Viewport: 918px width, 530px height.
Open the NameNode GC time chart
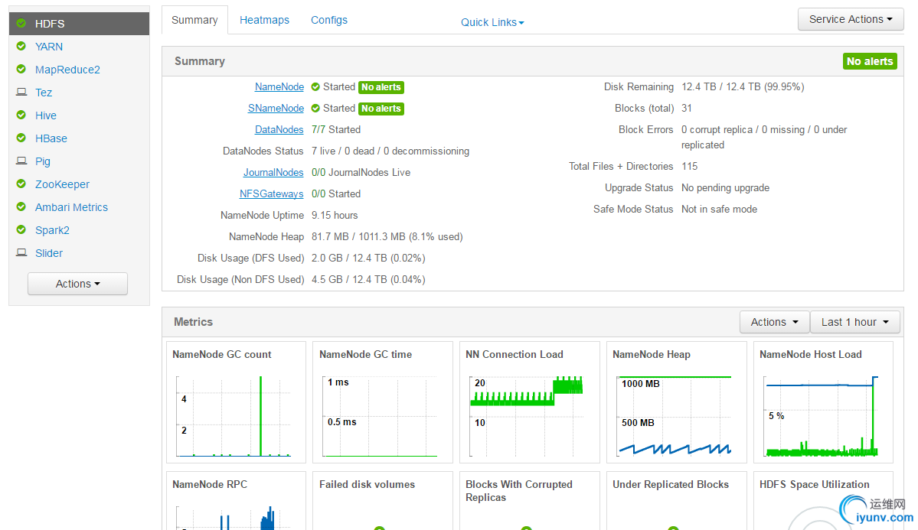(x=383, y=402)
